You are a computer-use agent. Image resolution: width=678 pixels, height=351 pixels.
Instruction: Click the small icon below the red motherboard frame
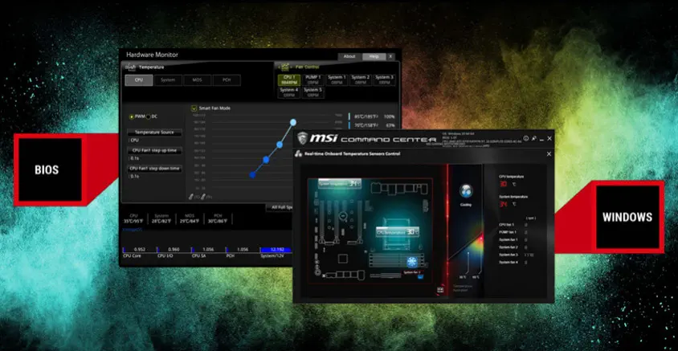[440, 290]
